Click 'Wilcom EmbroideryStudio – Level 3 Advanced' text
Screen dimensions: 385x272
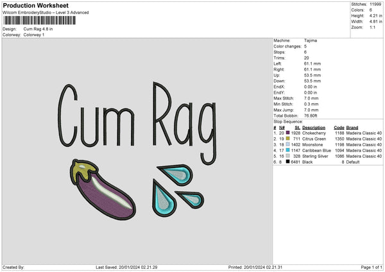coord(46,13)
